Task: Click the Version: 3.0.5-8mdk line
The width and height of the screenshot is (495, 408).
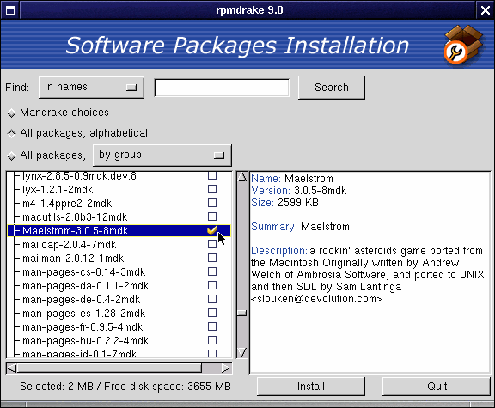Action: 299,191
